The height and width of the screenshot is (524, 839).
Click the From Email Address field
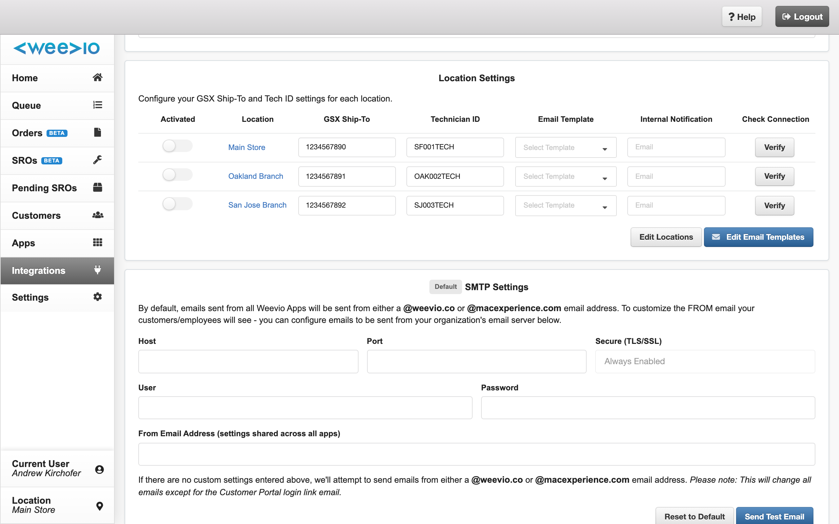tap(477, 454)
